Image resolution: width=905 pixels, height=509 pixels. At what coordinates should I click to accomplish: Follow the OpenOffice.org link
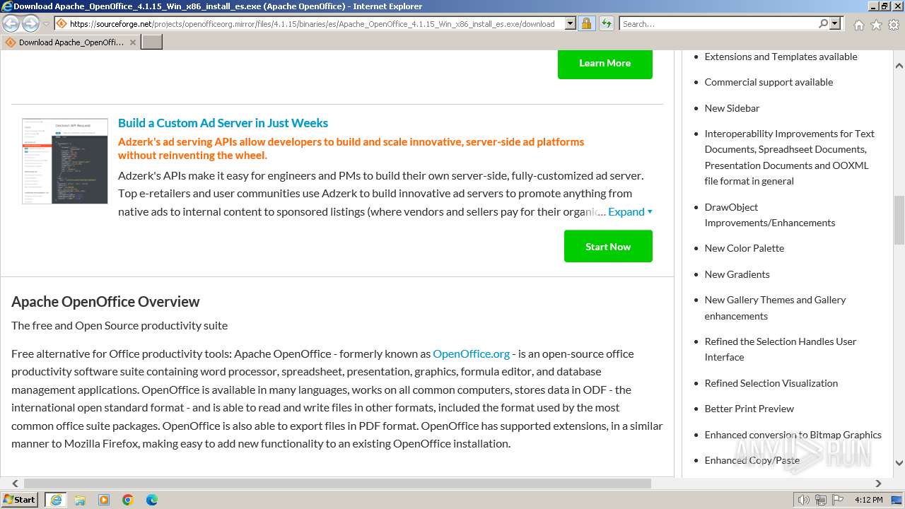coord(471,353)
